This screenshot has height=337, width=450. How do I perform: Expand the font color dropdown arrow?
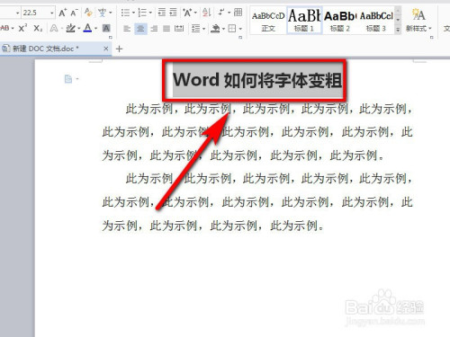coord(96,29)
